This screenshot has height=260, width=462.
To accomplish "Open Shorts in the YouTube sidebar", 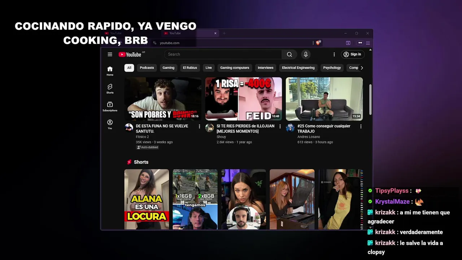I will (x=110, y=89).
